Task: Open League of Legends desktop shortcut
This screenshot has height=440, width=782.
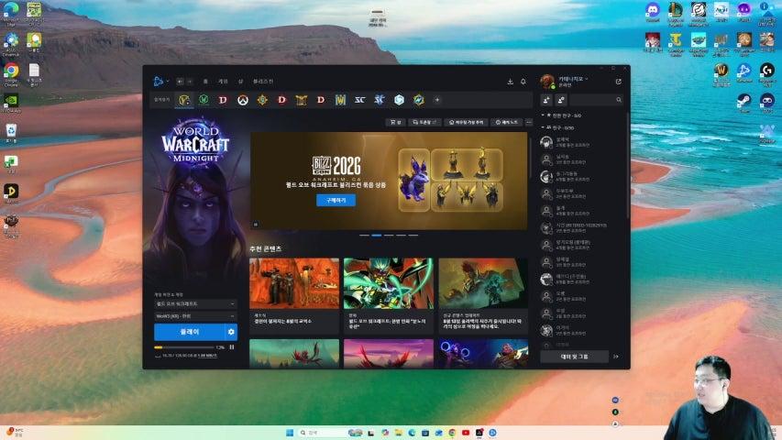Action: [x=676, y=12]
